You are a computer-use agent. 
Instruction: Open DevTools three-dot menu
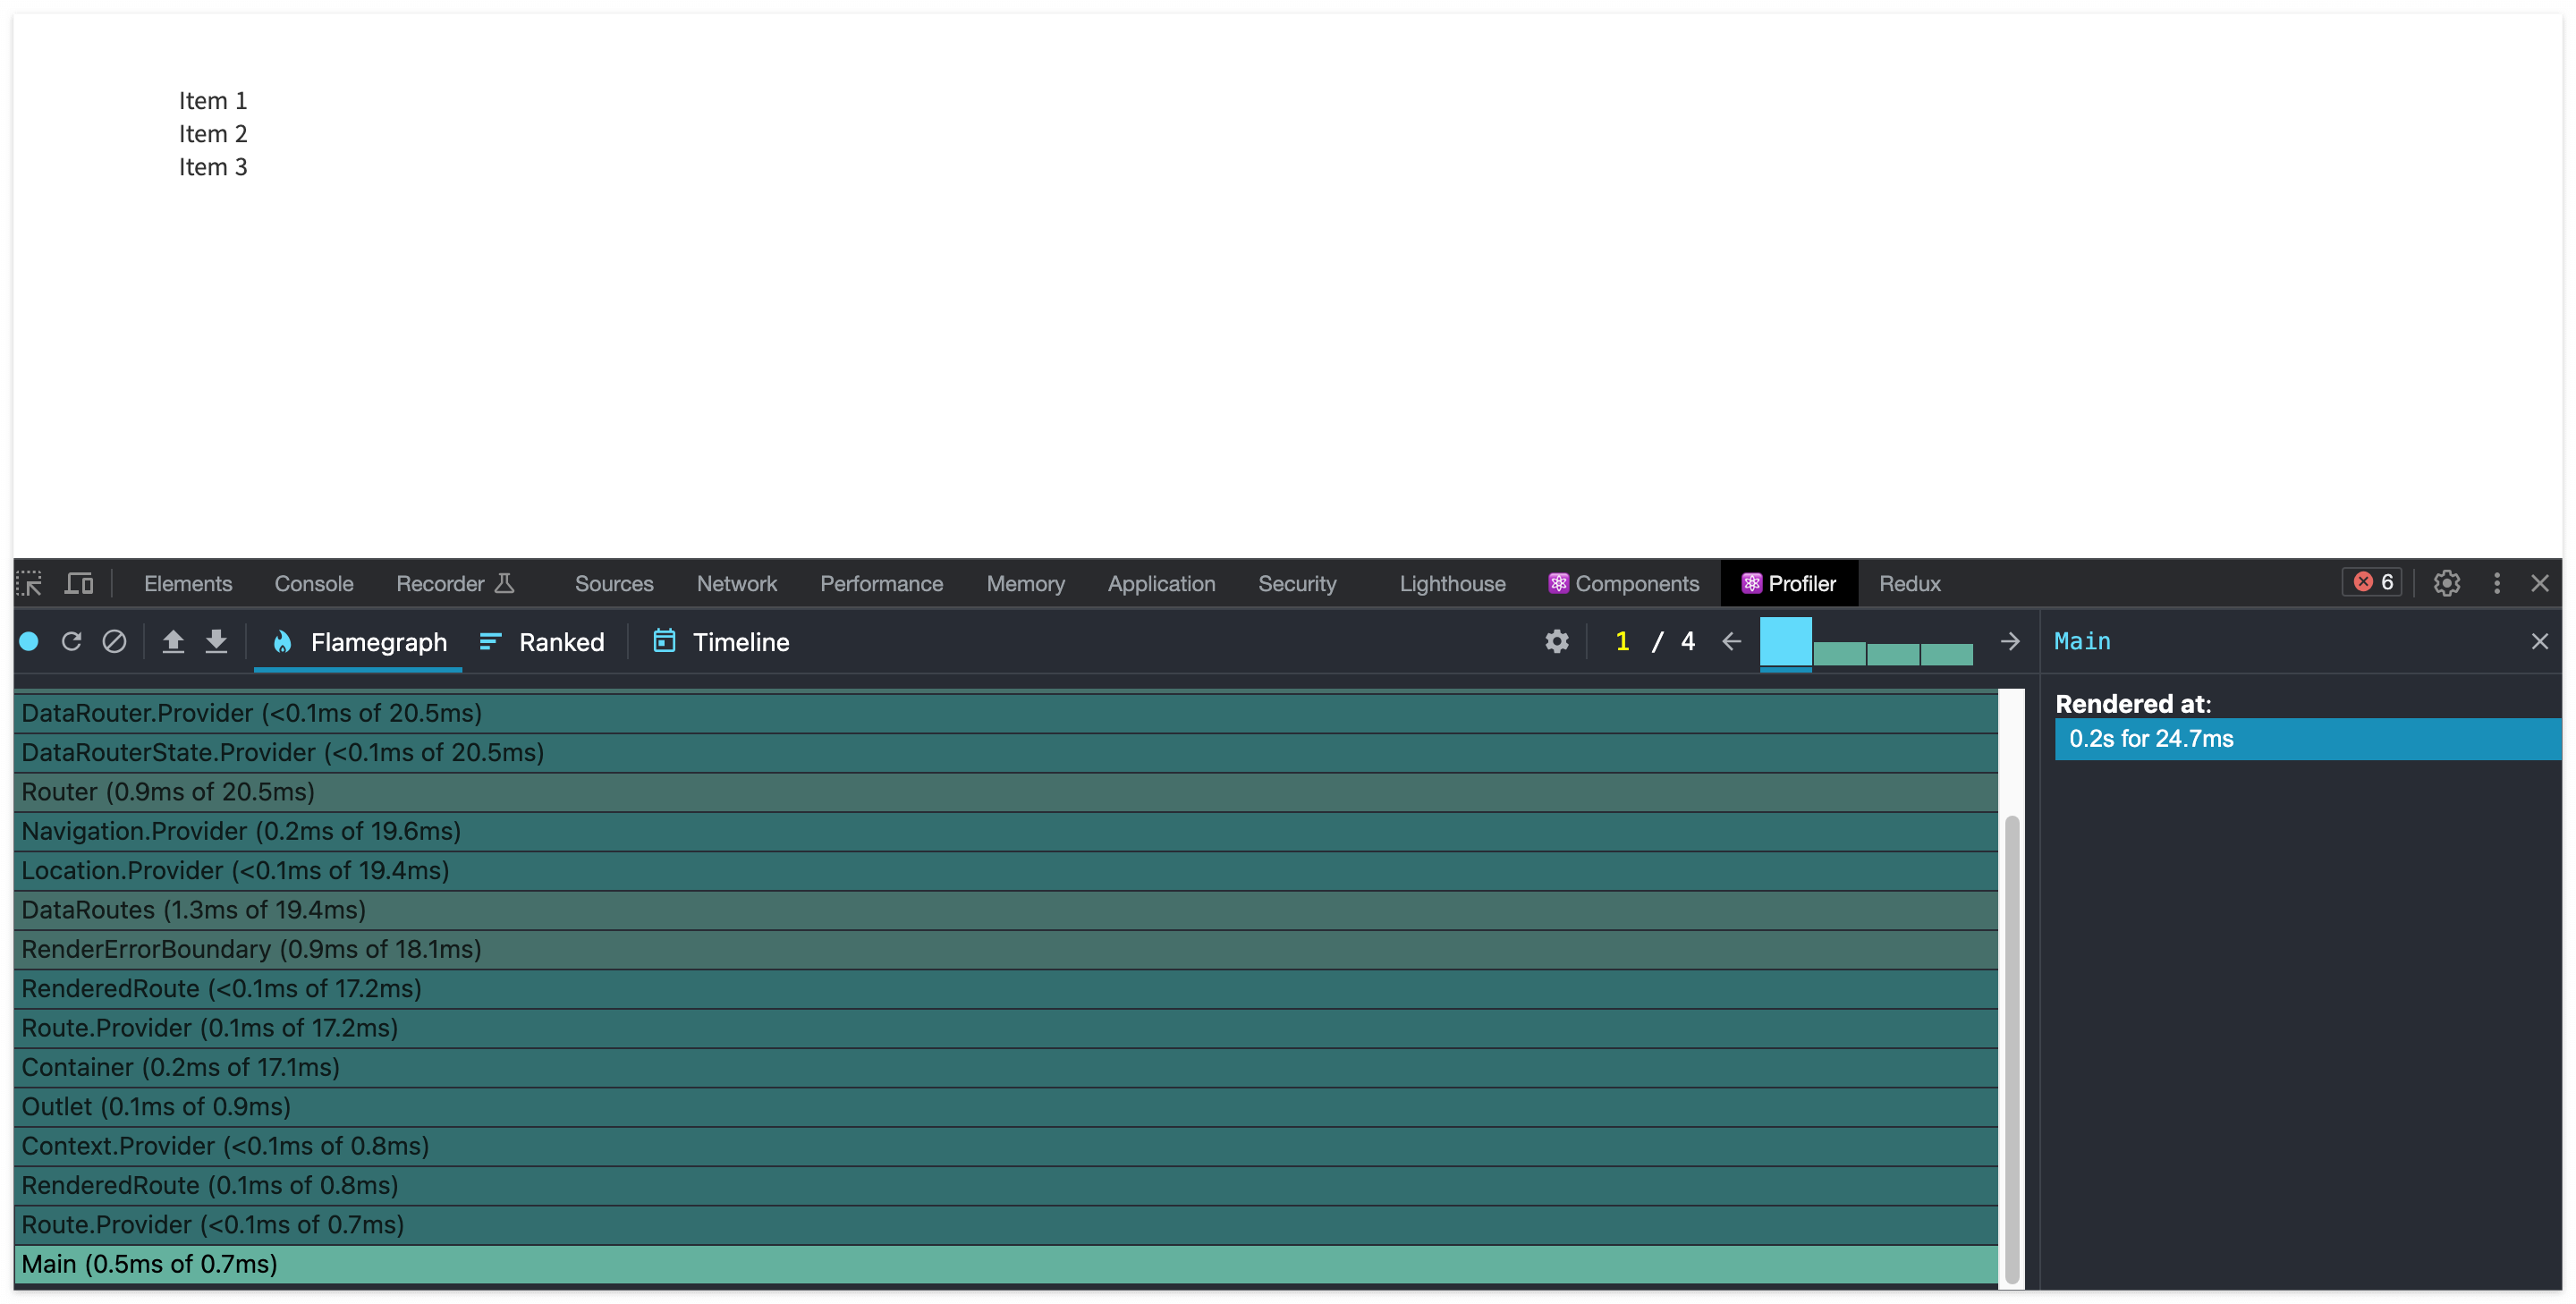pyautogui.click(x=2496, y=584)
